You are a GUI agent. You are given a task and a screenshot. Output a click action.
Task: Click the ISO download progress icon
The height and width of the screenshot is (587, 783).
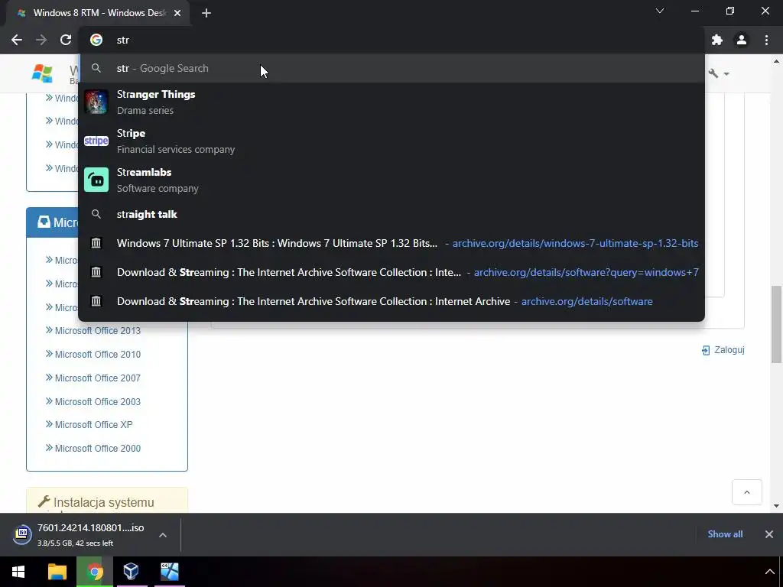point(22,534)
